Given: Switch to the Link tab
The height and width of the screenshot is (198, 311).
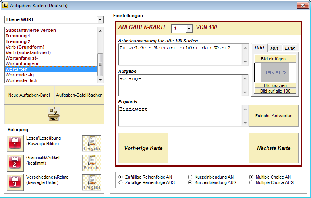Looking at the screenshot, I should 290,48.
